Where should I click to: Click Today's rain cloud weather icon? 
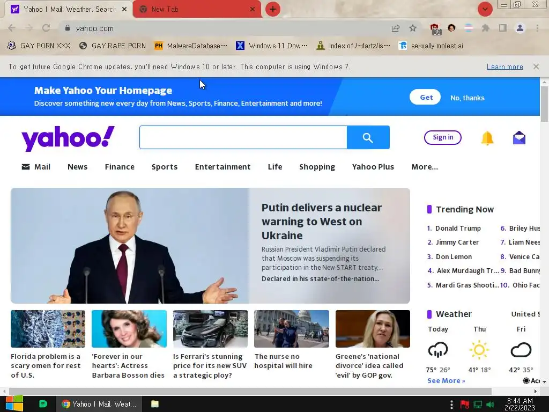coord(437,350)
